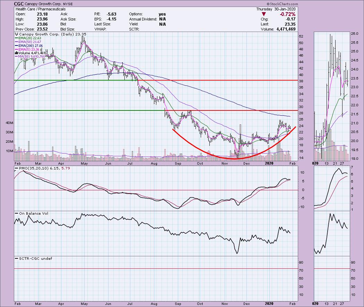Click the VWAP label
The height and width of the screenshot is (307, 364).
pos(100,29)
